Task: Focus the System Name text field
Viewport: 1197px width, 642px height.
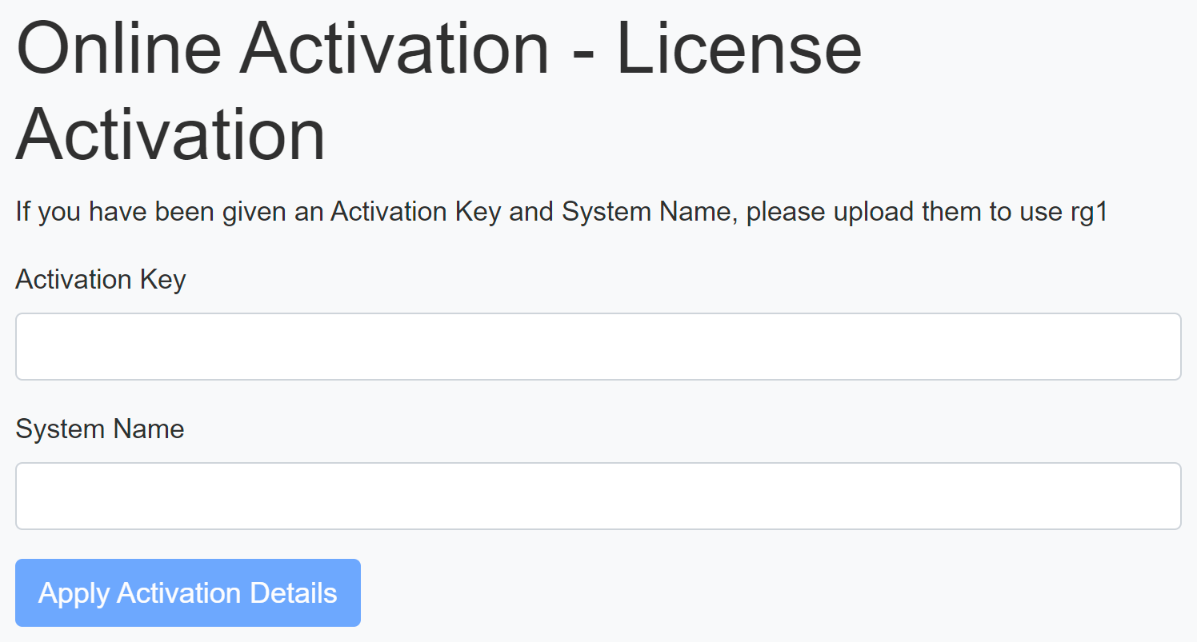Action: pyautogui.click(x=598, y=496)
